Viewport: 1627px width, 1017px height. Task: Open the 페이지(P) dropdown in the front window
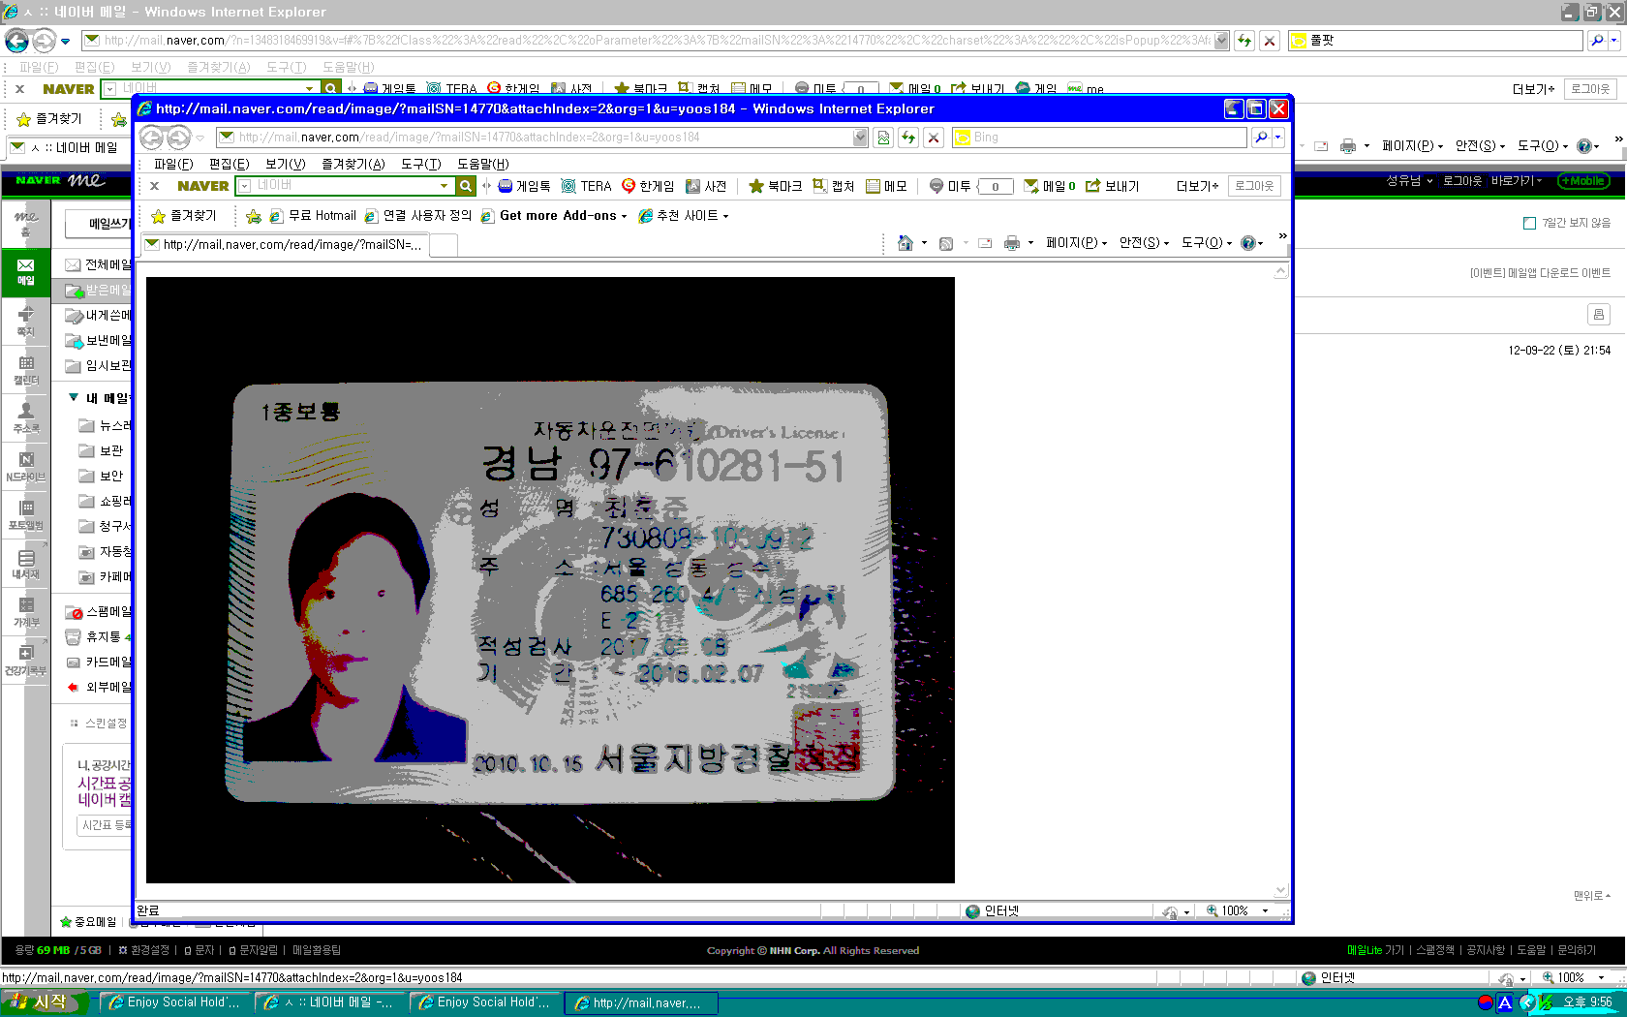1076,243
